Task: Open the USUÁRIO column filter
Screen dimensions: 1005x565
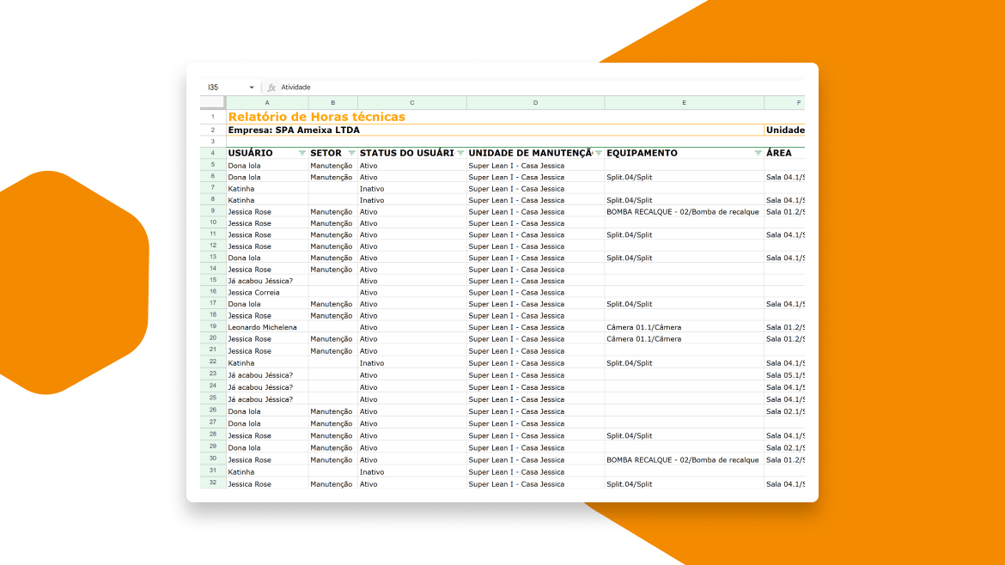Action: 301,153
